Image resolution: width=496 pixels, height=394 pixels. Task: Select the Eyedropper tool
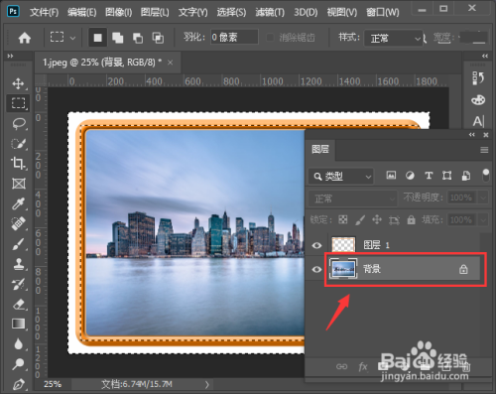(x=18, y=203)
